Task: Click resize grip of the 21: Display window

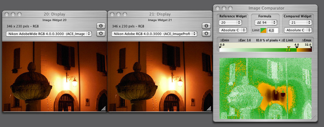Action: point(209,108)
